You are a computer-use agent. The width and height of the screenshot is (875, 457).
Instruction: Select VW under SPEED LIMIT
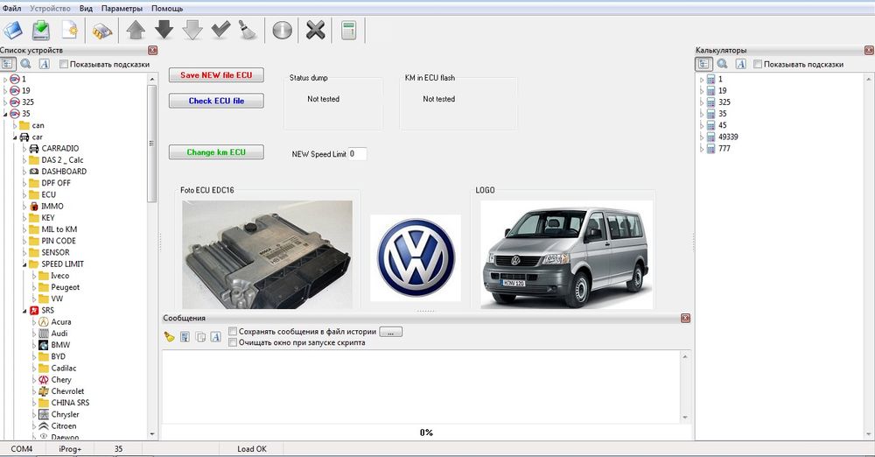point(57,299)
